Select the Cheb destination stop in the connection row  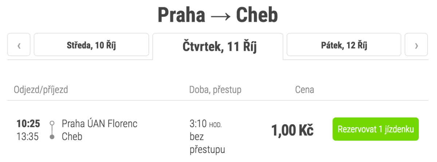point(72,137)
